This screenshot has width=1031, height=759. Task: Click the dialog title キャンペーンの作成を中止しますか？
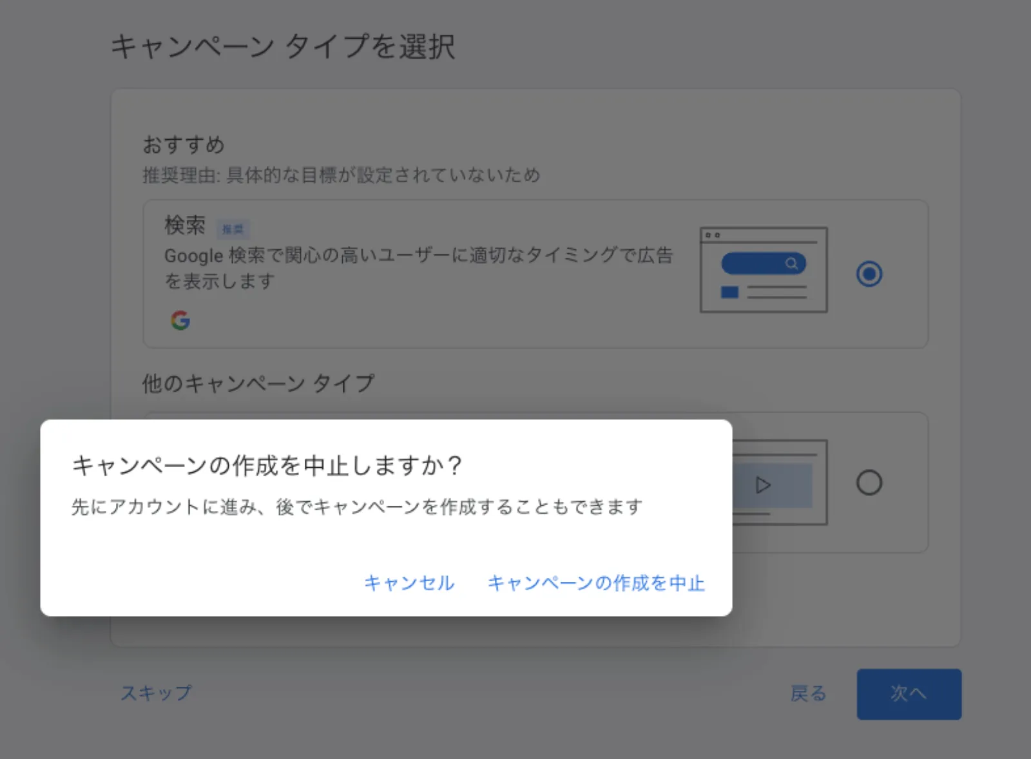(267, 465)
